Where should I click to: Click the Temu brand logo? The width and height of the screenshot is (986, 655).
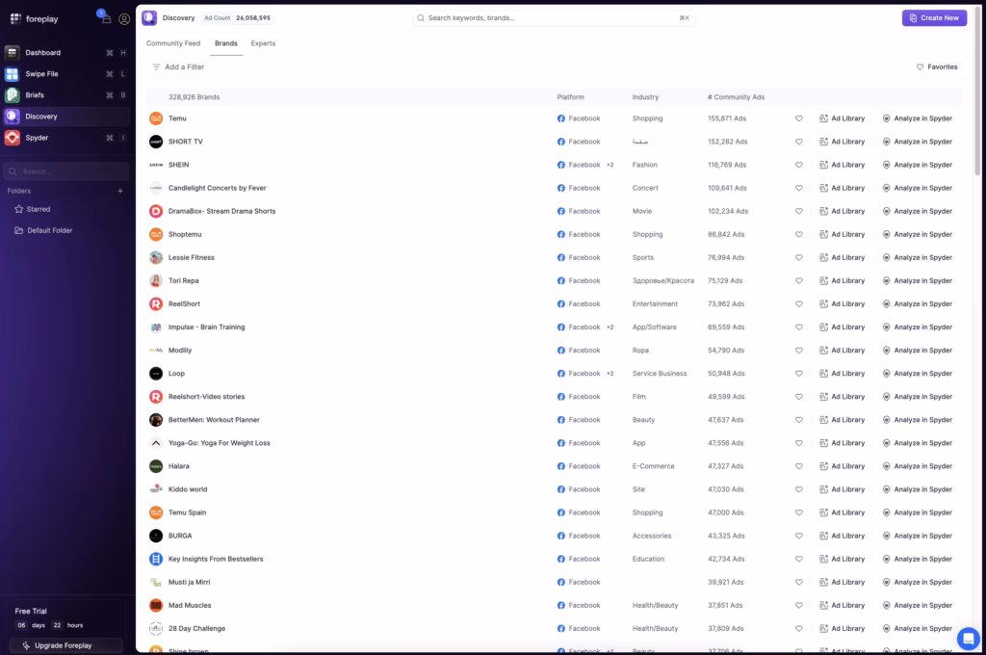156,118
